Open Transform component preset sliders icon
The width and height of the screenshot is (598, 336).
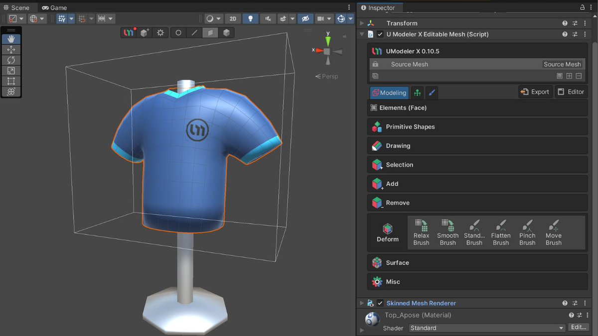[x=575, y=23]
